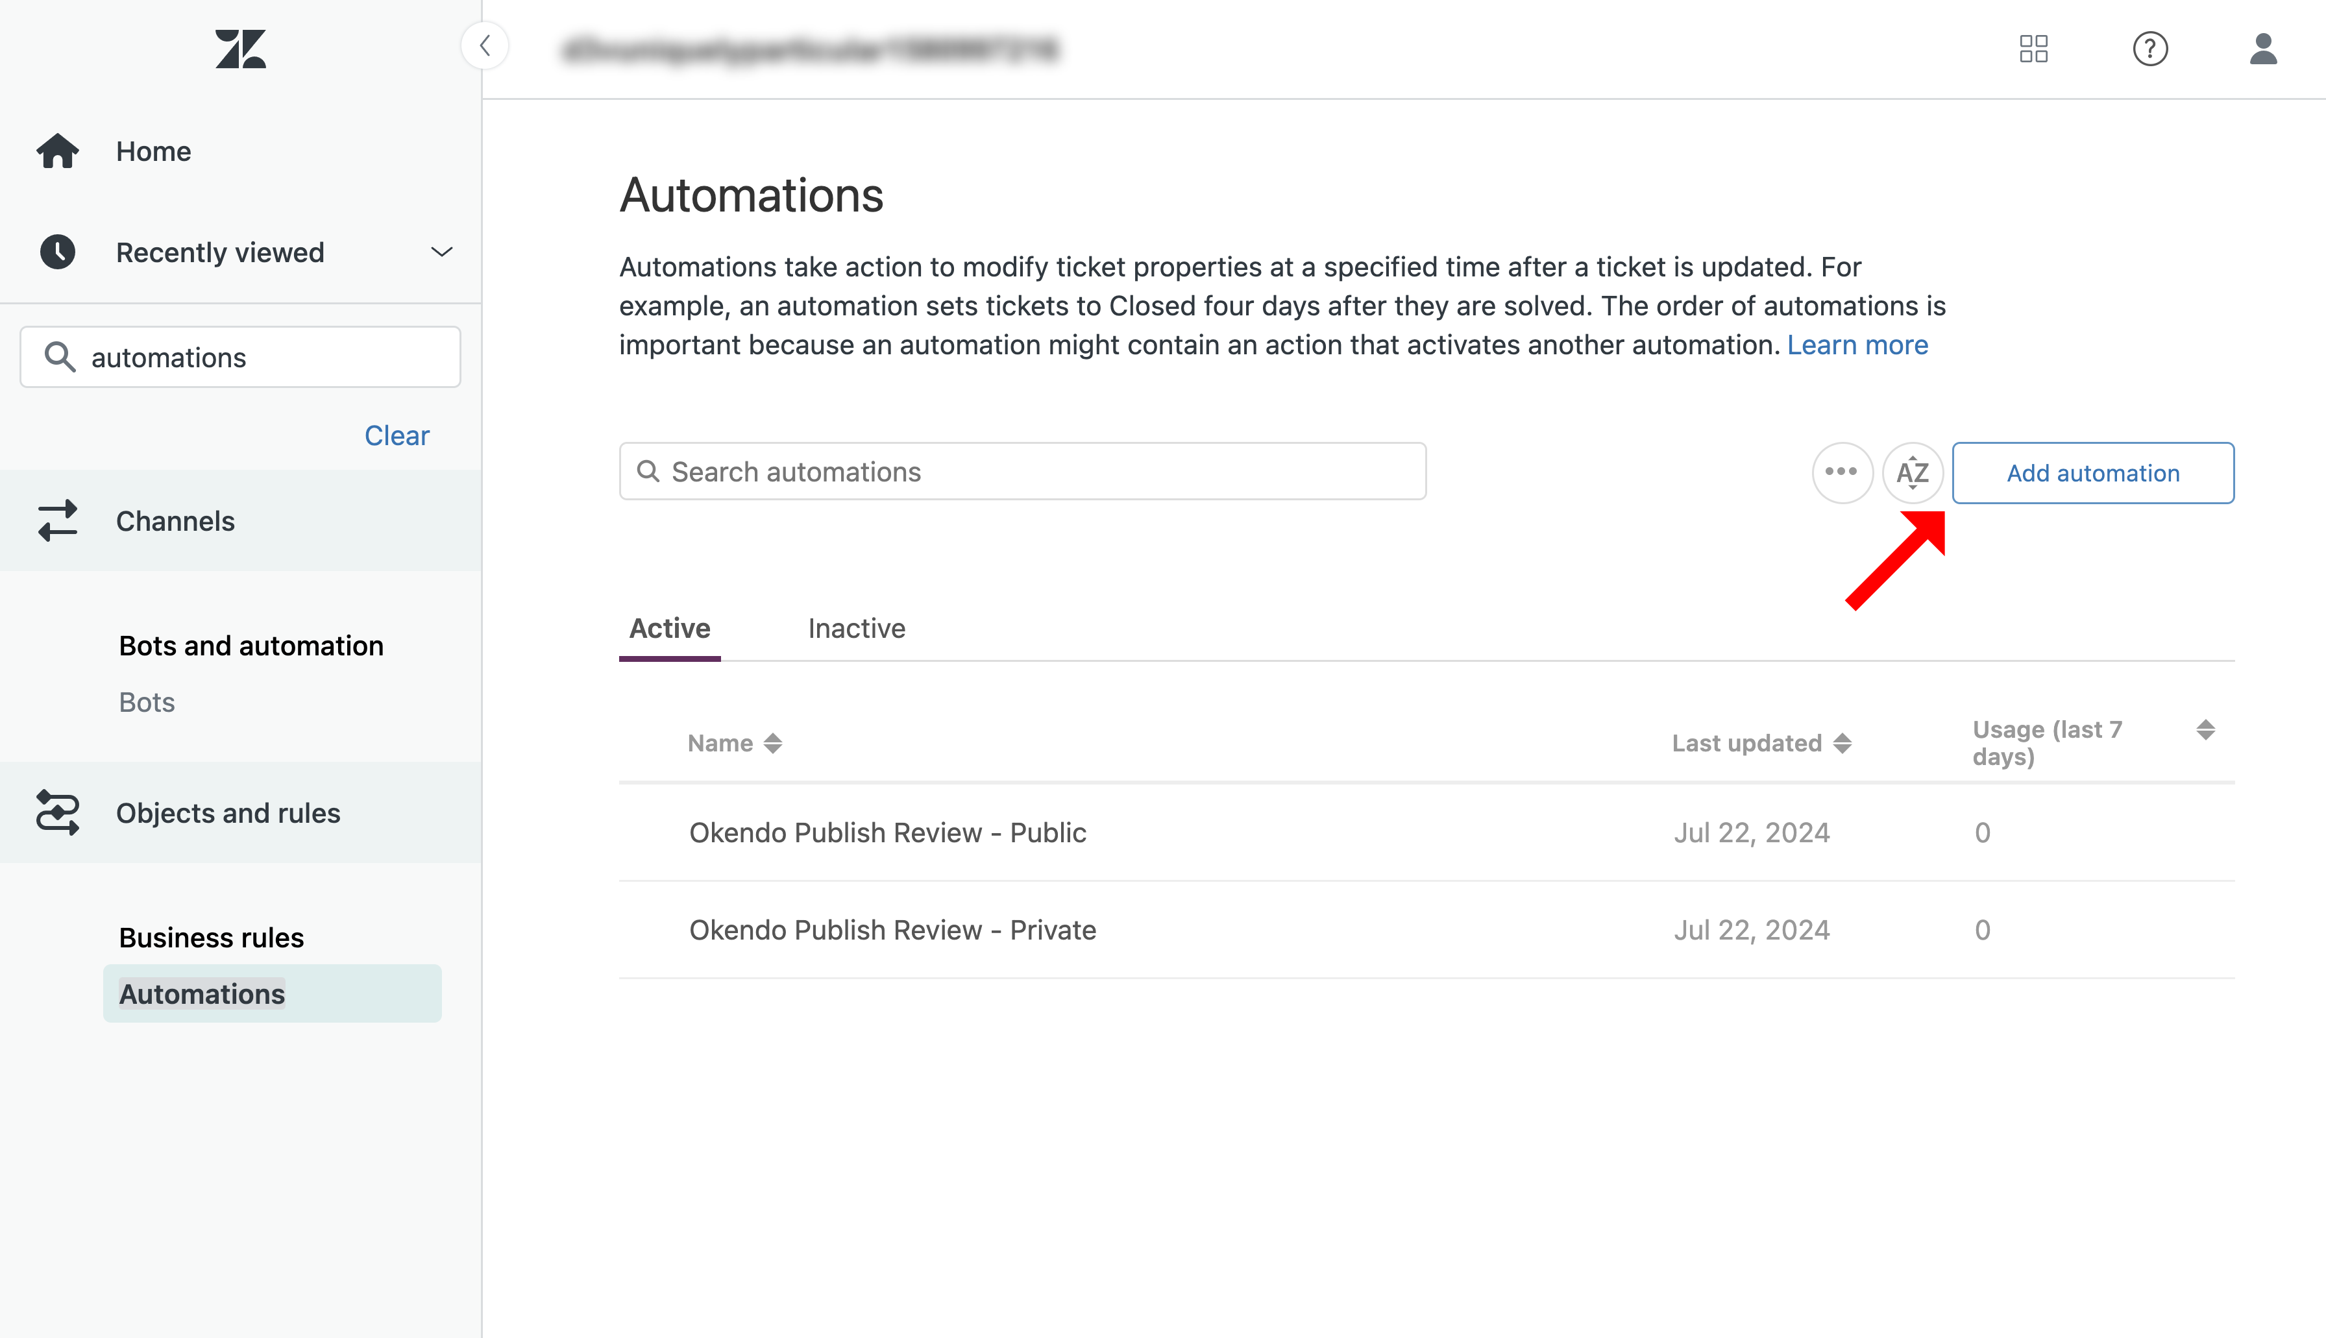2326x1338 pixels.
Task: Sort by Usage (last 7 days) arrows
Action: coord(2205,729)
